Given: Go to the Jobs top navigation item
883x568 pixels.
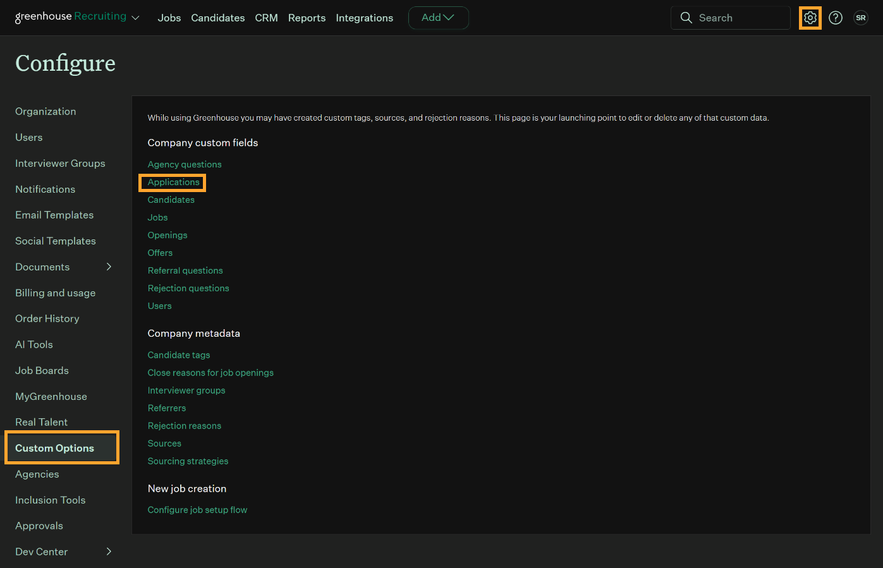Looking at the screenshot, I should [x=169, y=18].
